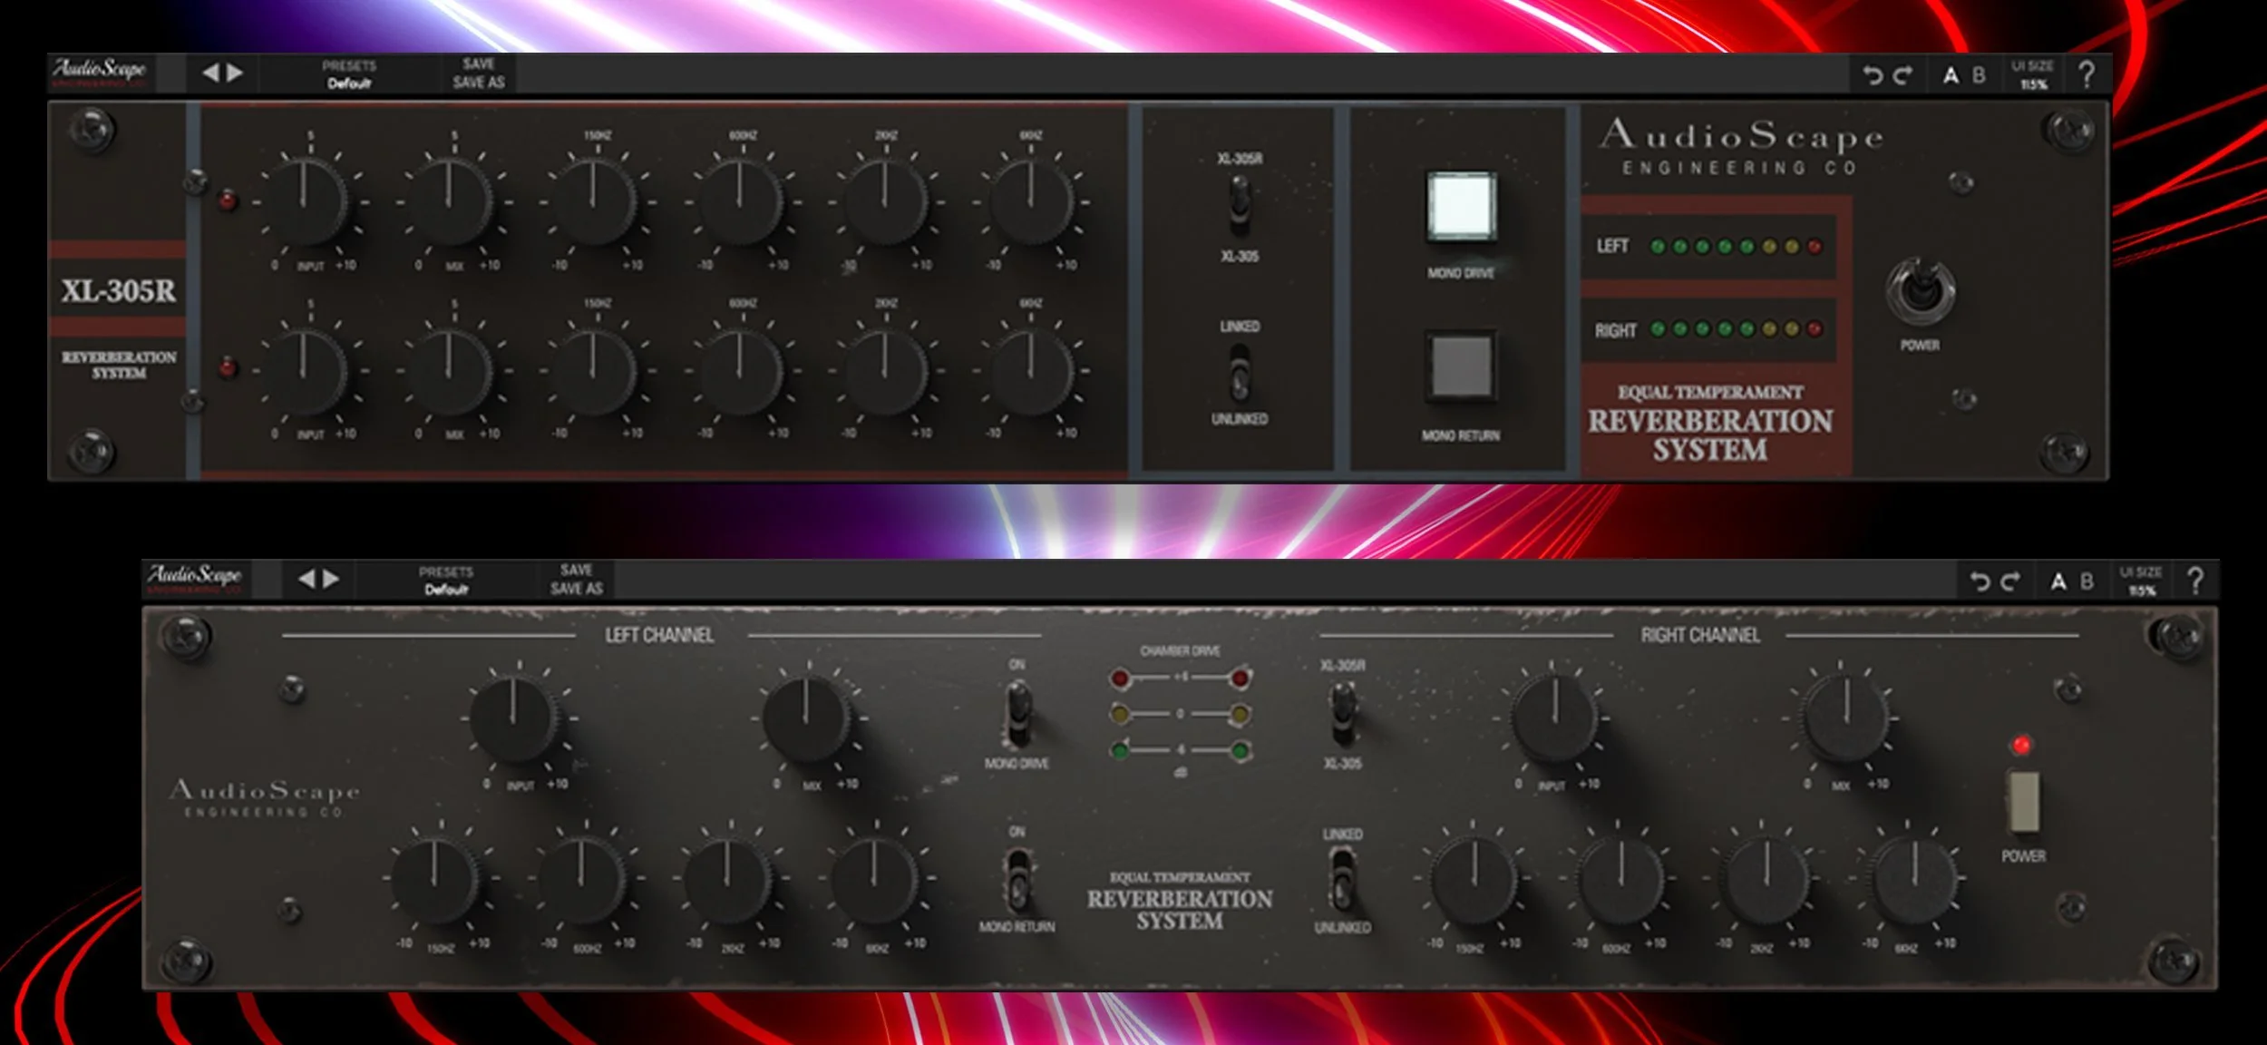2267x1045 pixels.
Task: Click bottom-row INPUT knob in upper rack
Action: [306, 371]
